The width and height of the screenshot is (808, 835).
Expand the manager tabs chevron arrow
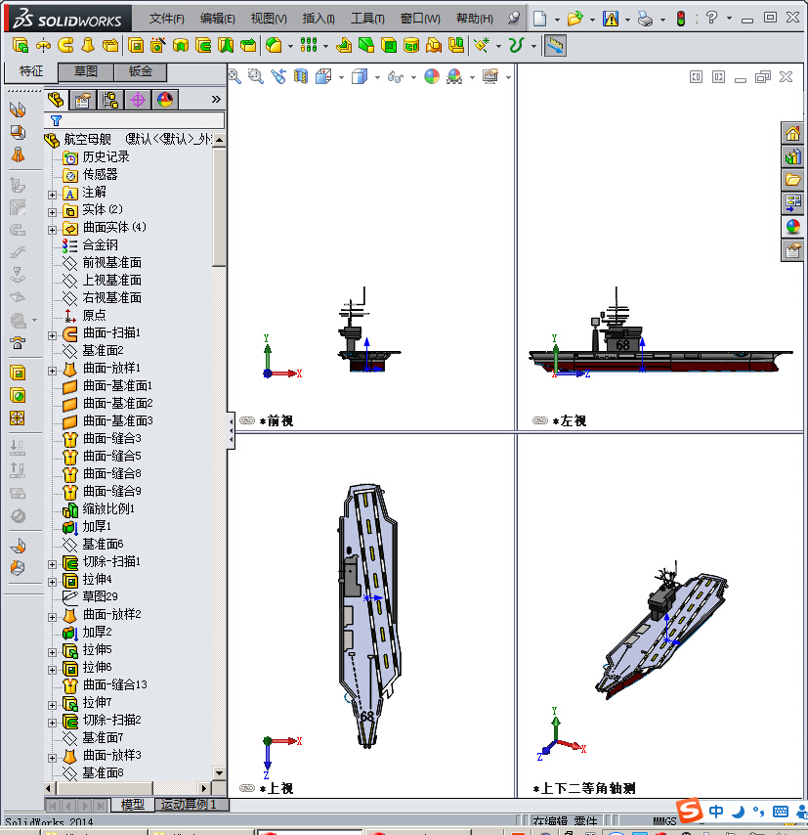click(216, 100)
